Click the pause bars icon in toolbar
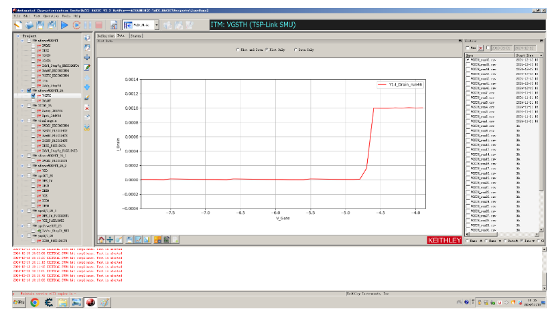 pyautogui.click(x=88, y=25)
